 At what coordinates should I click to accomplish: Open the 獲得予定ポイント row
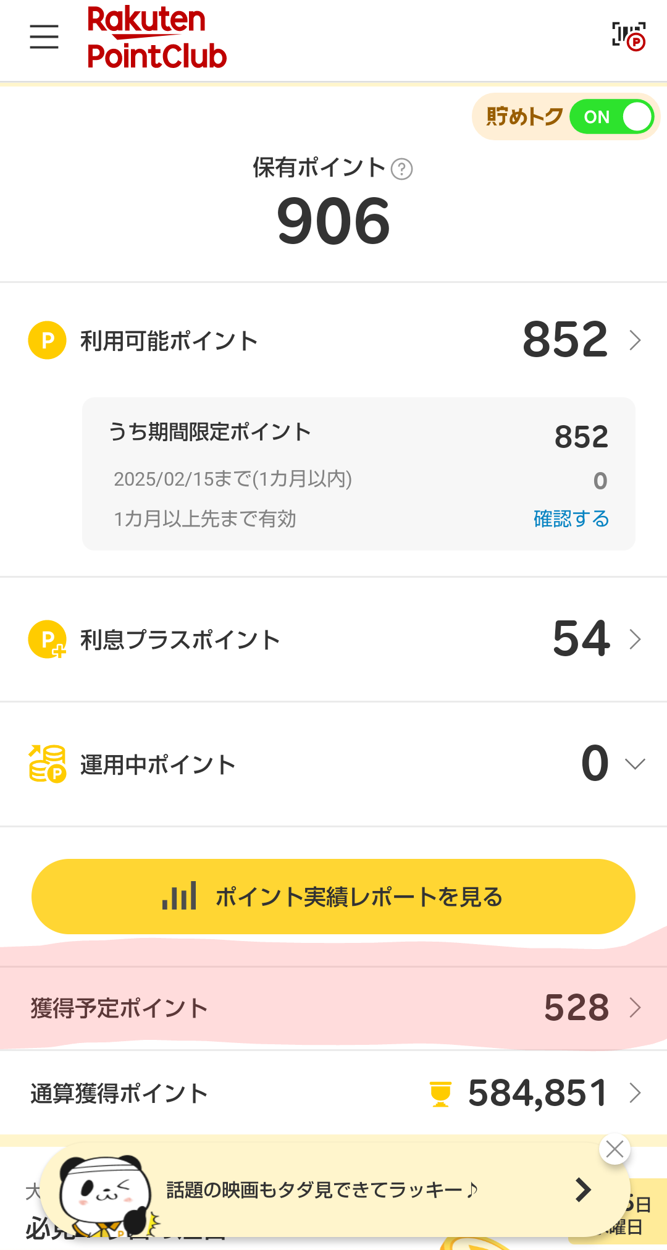click(333, 1008)
